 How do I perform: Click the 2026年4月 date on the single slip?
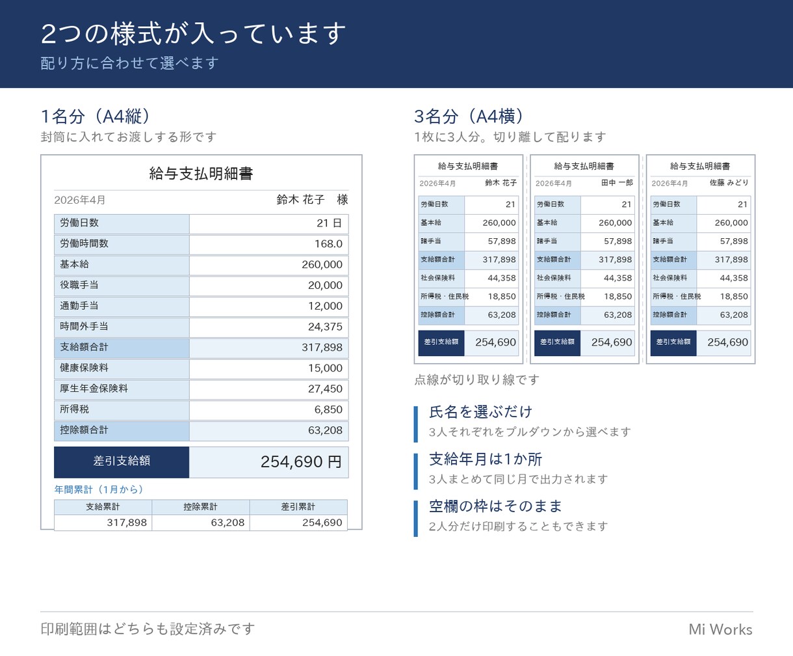click(x=80, y=200)
